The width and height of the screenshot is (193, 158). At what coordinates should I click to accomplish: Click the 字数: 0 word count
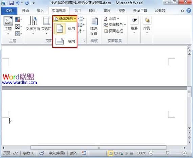click(x=28, y=153)
